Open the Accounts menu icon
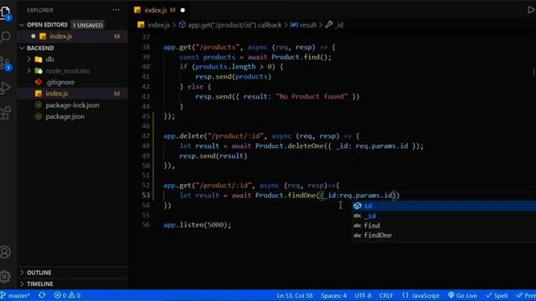Screen dimensions: 536x301 pos(5,253)
